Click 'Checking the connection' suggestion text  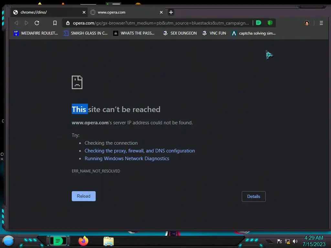tap(111, 143)
